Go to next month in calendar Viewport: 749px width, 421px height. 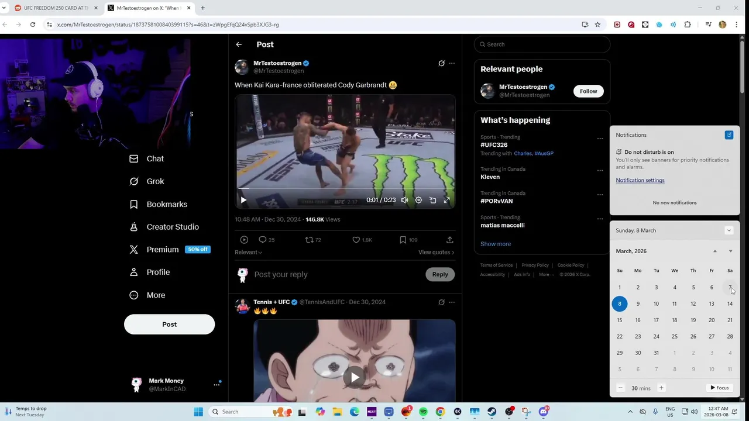click(x=730, y=251)
